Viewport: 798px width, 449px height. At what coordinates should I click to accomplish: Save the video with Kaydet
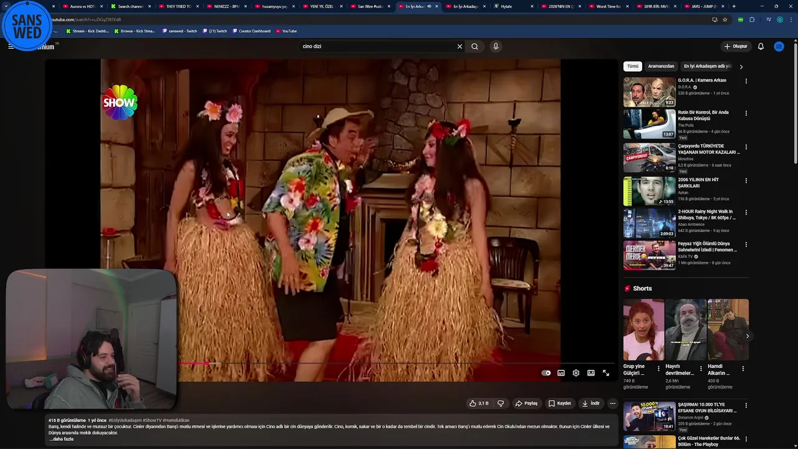point(559,403)
